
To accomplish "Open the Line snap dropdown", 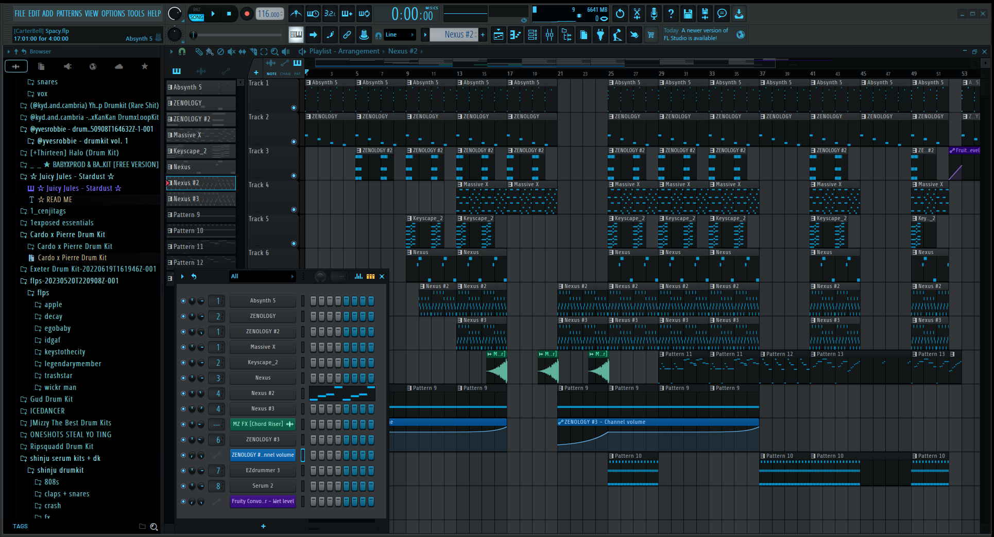I will pyautogui.click(x=400, y=35).
